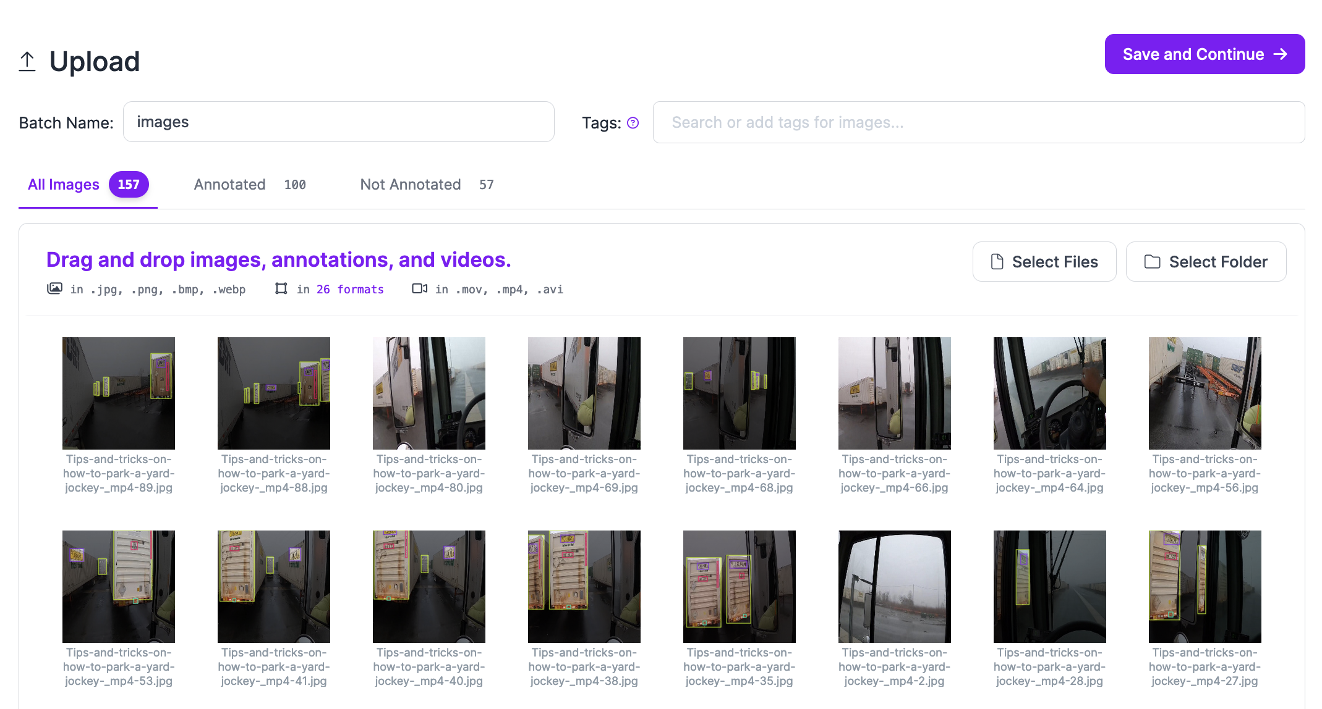Image resolution: width=1322 pixels, height=709 pixels.
Task: Open thumbnail for jockey-_mp4-64.jpg
Action: (x=1049, y=393)
